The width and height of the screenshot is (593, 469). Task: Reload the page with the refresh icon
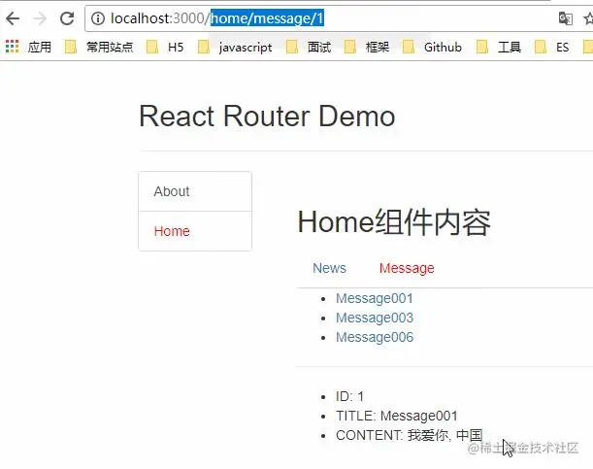67,18
